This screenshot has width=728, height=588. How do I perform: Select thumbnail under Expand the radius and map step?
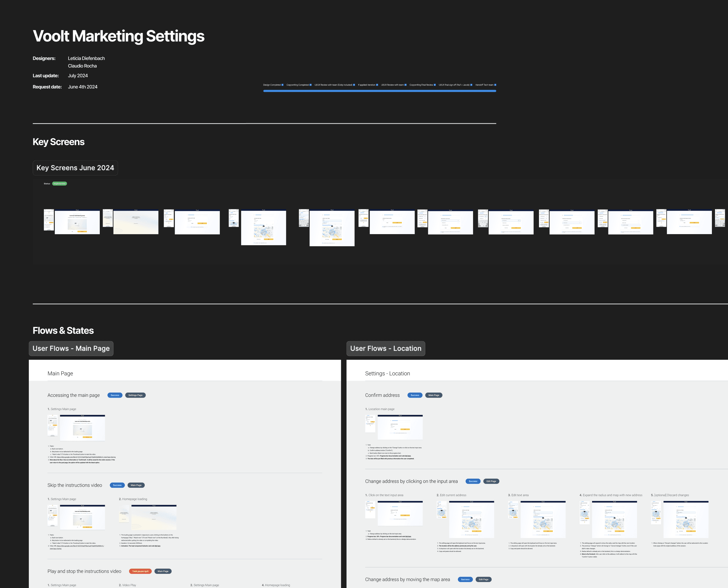coord(614,519)
